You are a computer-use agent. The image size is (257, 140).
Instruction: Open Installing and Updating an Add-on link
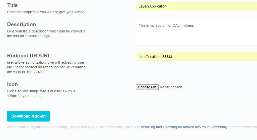(184, 127)
